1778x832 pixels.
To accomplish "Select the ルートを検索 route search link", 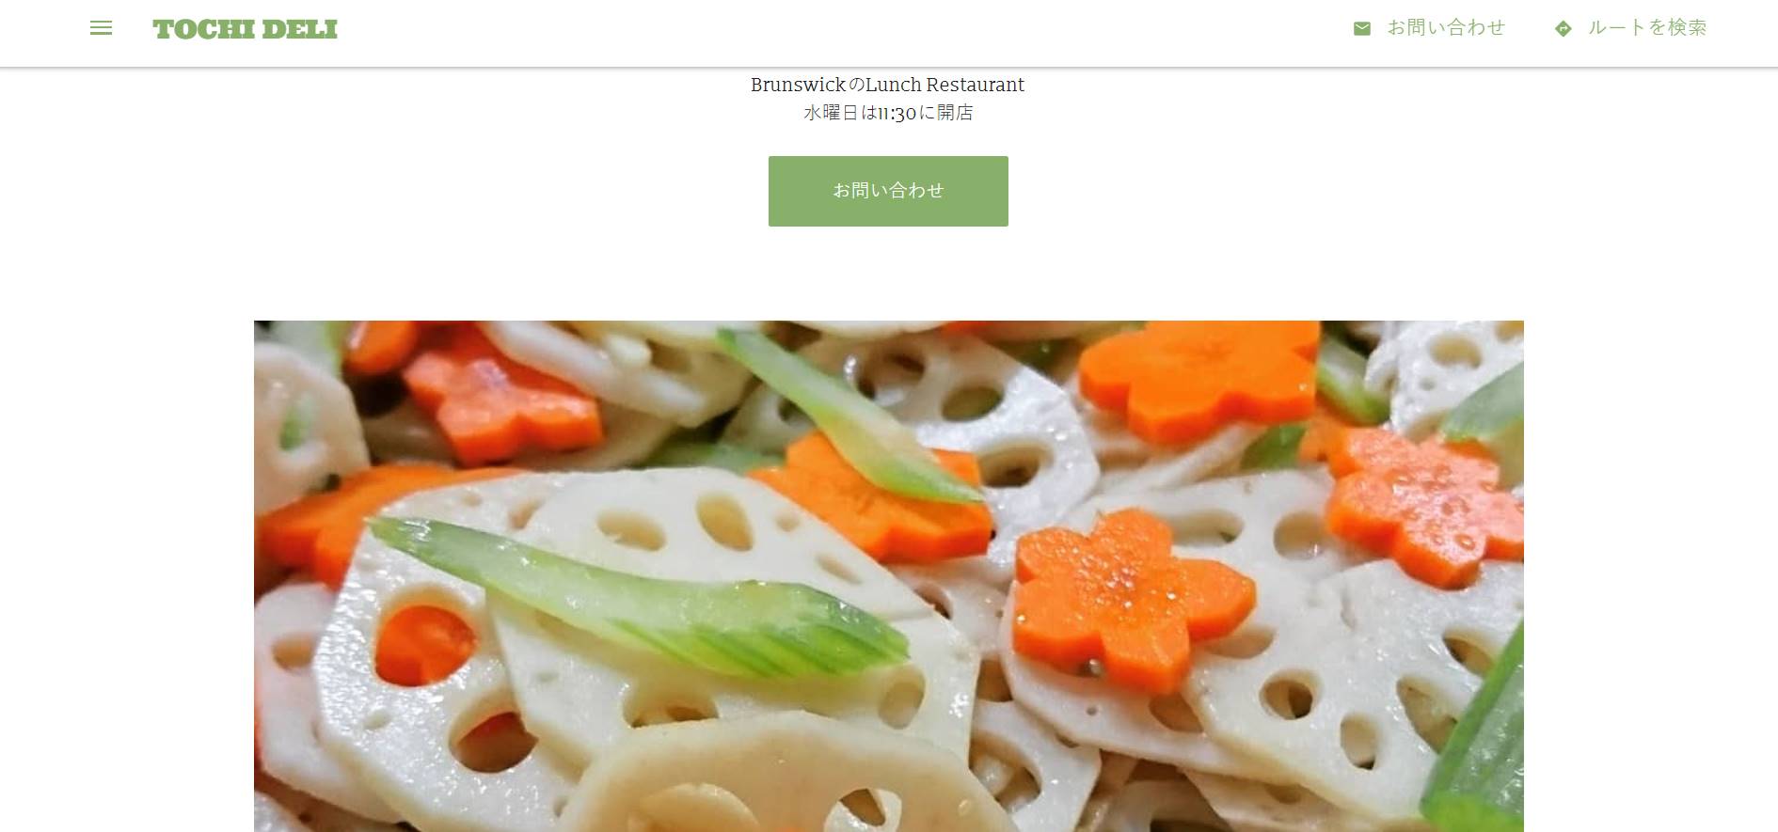I will [x=1647, y=28].
